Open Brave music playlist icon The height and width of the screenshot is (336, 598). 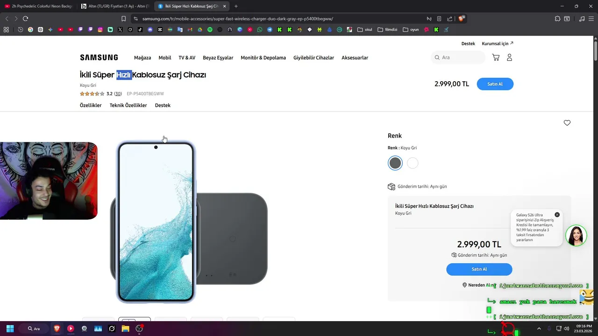coord(582,19)
